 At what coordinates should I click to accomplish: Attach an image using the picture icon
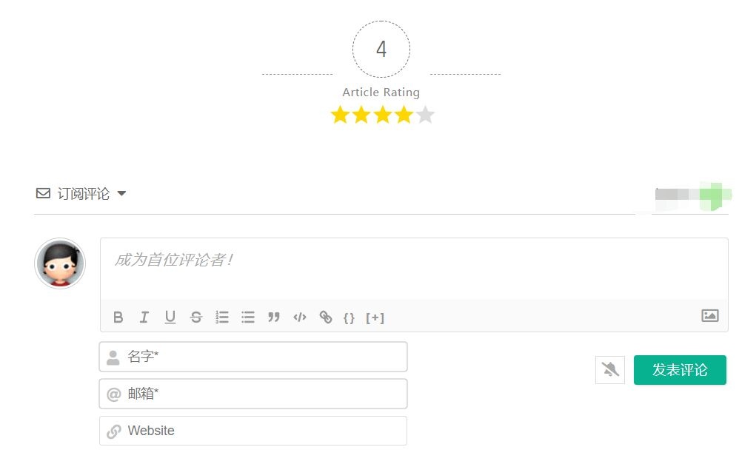[709, 316]
